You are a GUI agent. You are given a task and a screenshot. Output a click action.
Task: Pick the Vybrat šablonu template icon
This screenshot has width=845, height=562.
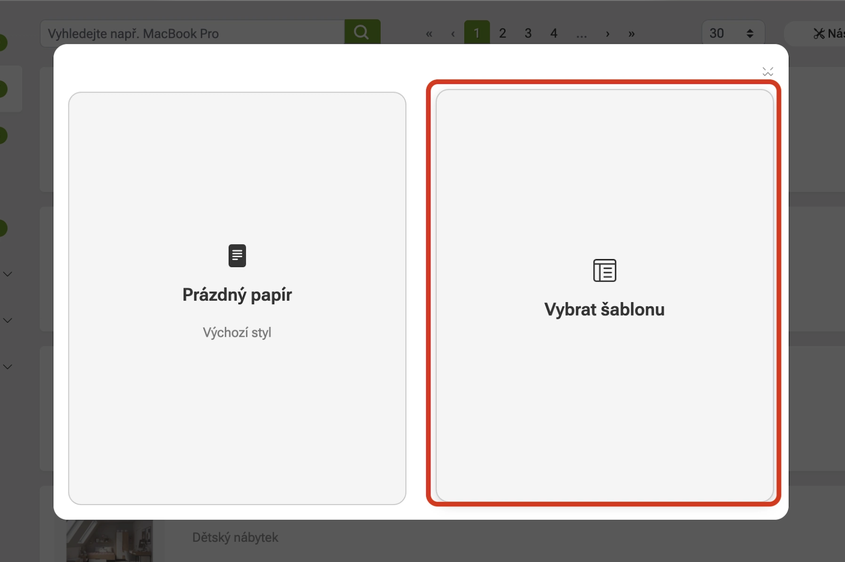(604, 270)
